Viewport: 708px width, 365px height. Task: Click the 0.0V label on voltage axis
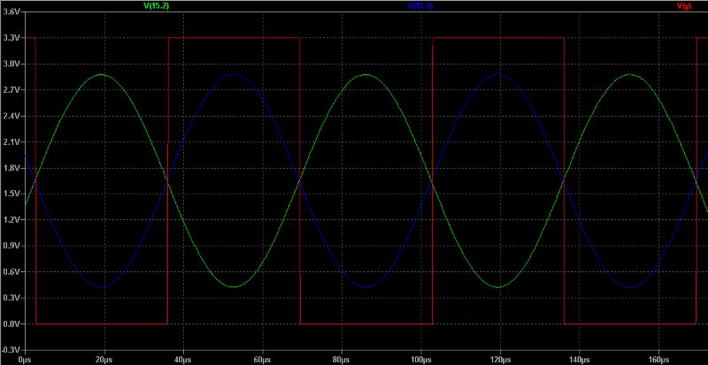[x=12, y=324]
